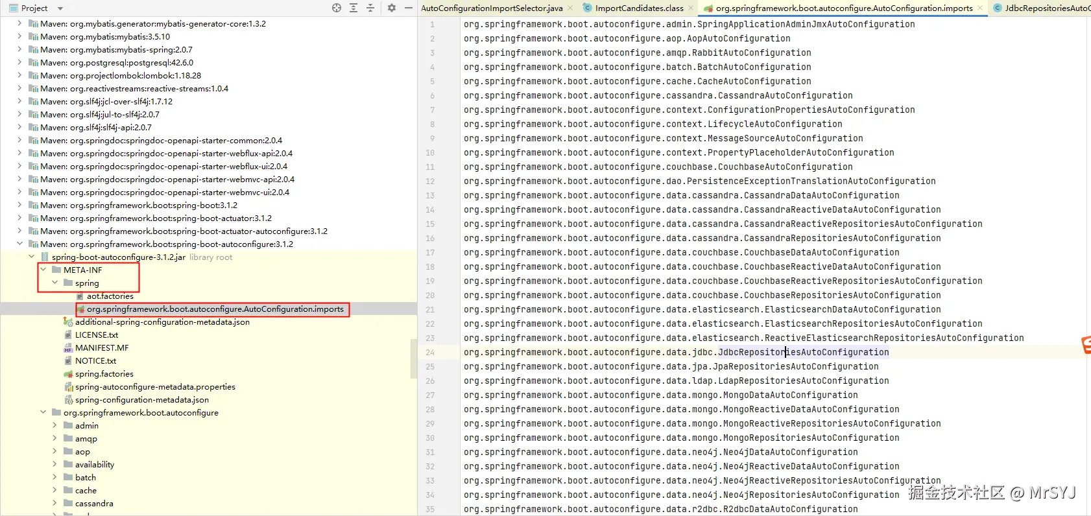Viewport: 1091px width, 516px height.
Task: Expand the cassandra package folder
Action: 54,503
